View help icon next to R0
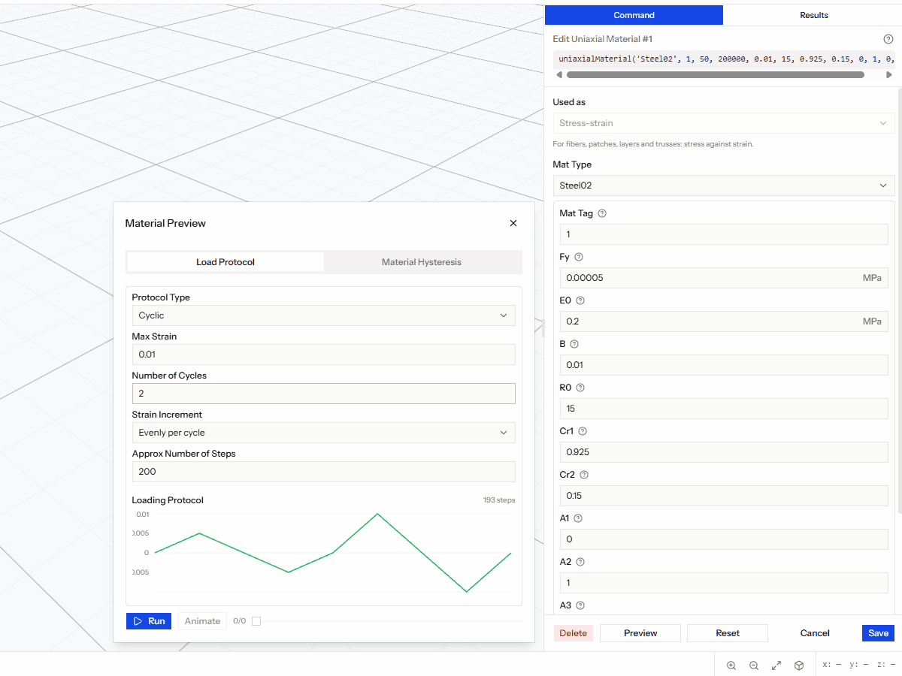 (580, 388)
